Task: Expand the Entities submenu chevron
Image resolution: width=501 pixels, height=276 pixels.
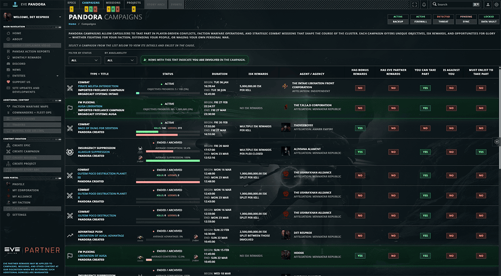Action: tap(58, 76)
